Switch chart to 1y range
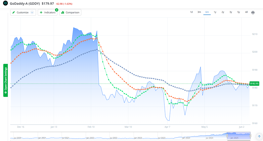The width and height of the screenshot is (263, 141). pos(215,12)
